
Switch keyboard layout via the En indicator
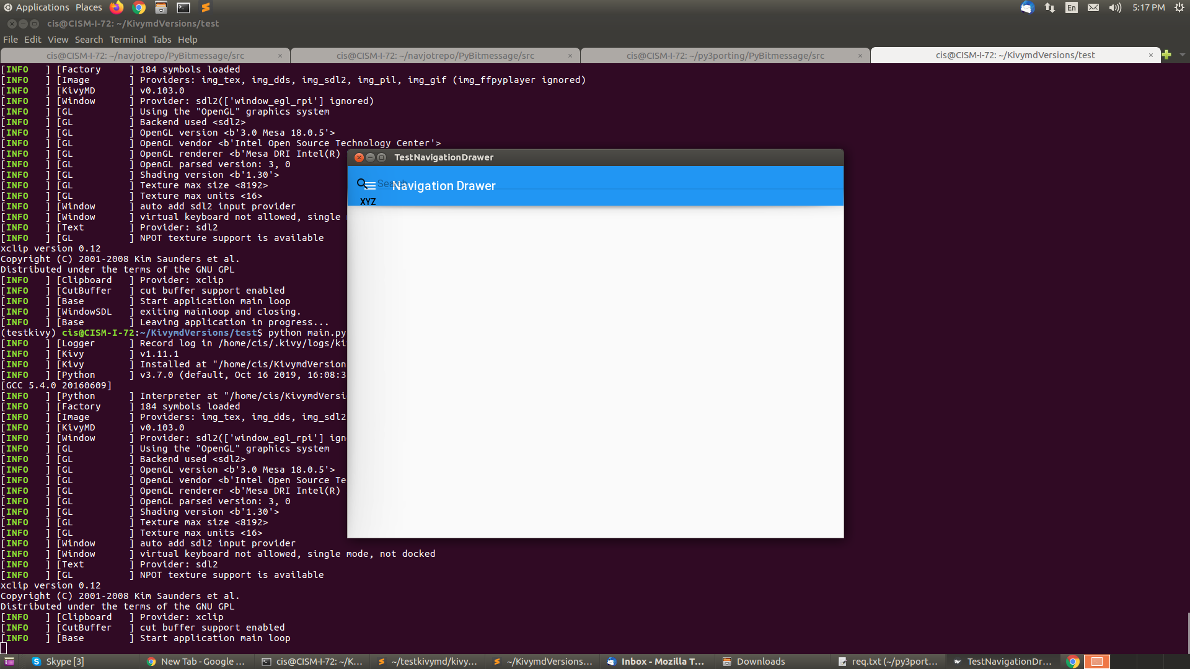point(1072,7)
